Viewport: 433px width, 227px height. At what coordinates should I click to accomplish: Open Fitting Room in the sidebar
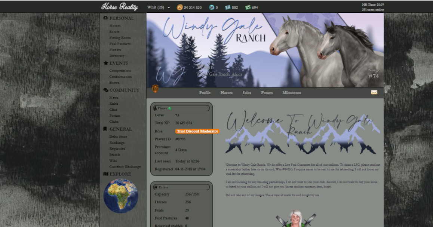pos(120,38)
